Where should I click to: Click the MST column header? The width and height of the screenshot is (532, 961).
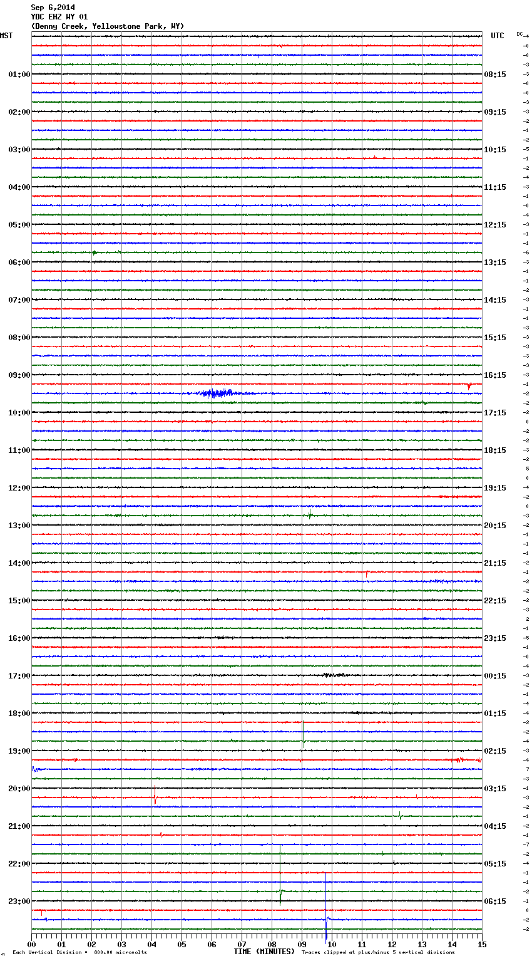coord(6,36)
